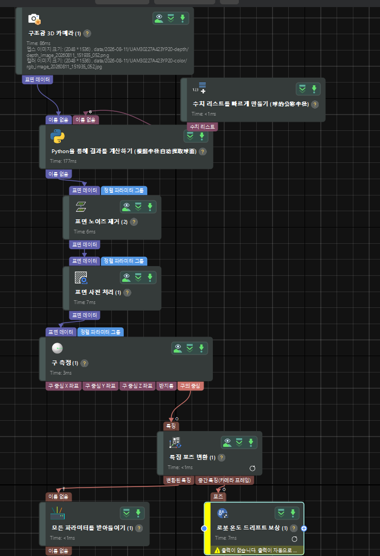Image resolution: width=380 pixels, height=556 pixels.
Task: Click the blue circle handle on the 로봇 온도 드리프트 보상 yellow bar
Action: coord(204,528)
